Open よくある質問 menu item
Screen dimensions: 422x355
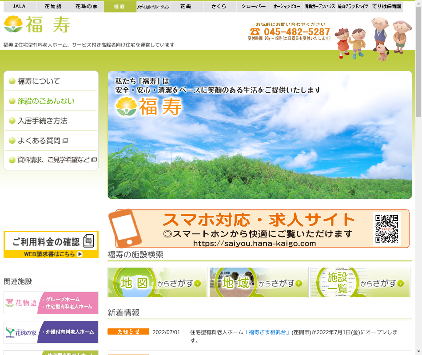51,141
